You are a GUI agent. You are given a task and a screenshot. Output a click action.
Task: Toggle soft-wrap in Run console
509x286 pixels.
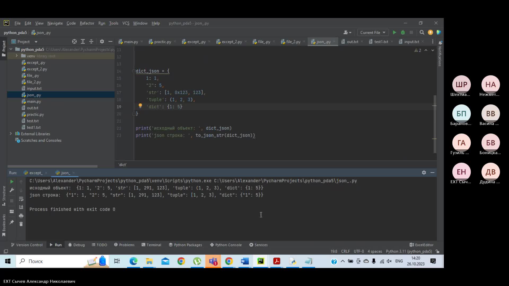pyautogui.click(x=21, y=199)
